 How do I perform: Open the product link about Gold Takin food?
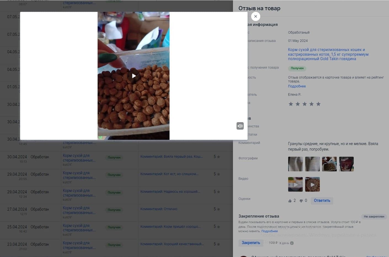click(x=328, y=54)
